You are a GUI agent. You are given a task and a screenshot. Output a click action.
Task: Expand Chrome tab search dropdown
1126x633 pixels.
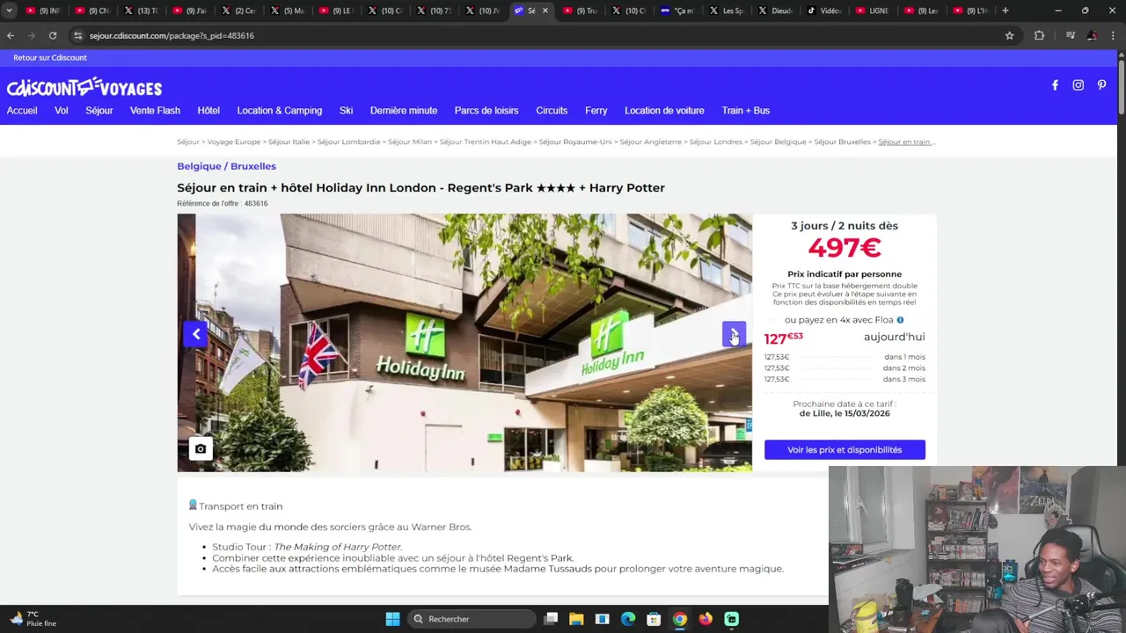coord(9,11)
